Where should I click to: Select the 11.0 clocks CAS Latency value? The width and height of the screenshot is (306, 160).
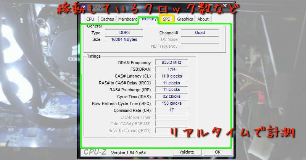coord(171,76)
